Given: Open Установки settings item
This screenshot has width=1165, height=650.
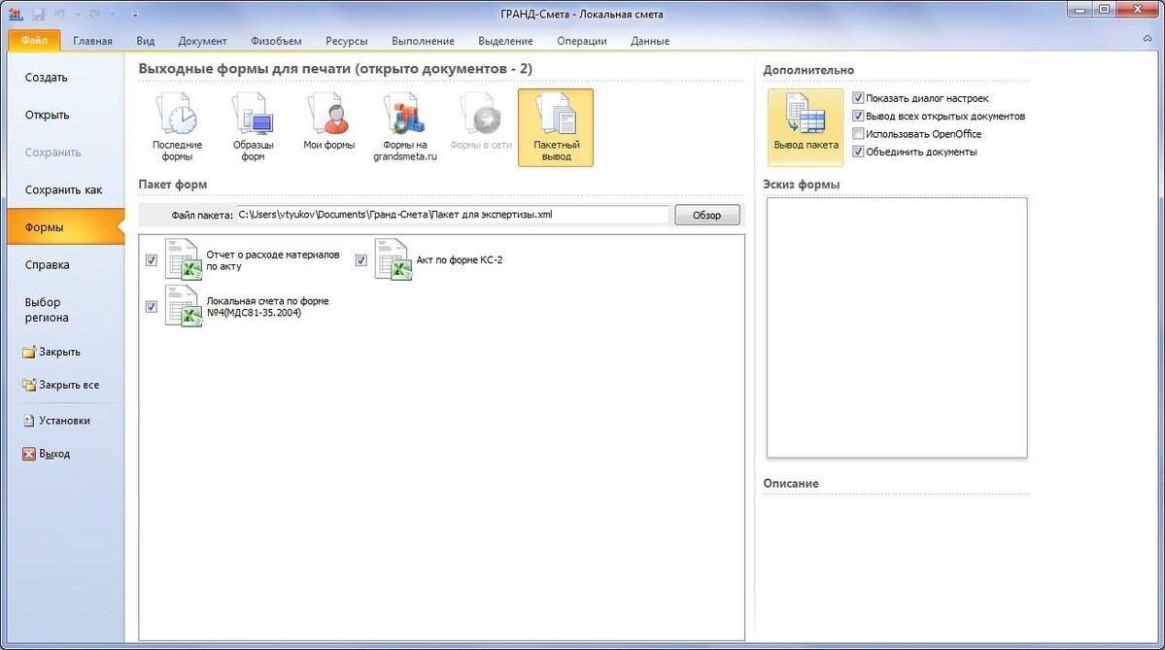Looking at the screenshot, I should coord(56,421).
